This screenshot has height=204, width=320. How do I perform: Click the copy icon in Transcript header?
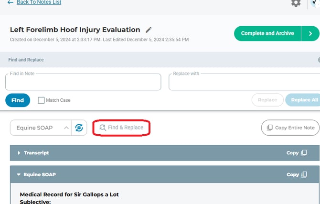pyautogui.click(x=303, y=153)
